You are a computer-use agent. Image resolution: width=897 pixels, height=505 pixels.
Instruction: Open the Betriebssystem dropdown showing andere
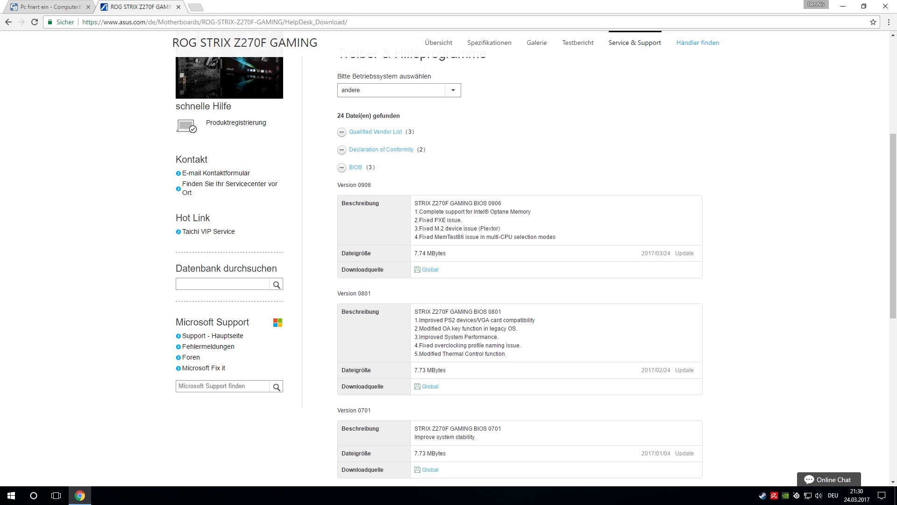point(399,90)
